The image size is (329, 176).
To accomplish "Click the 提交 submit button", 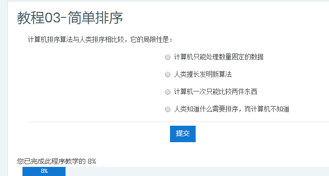I will point(183,134).
